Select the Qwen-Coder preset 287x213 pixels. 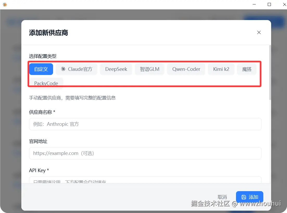(186, 69)
